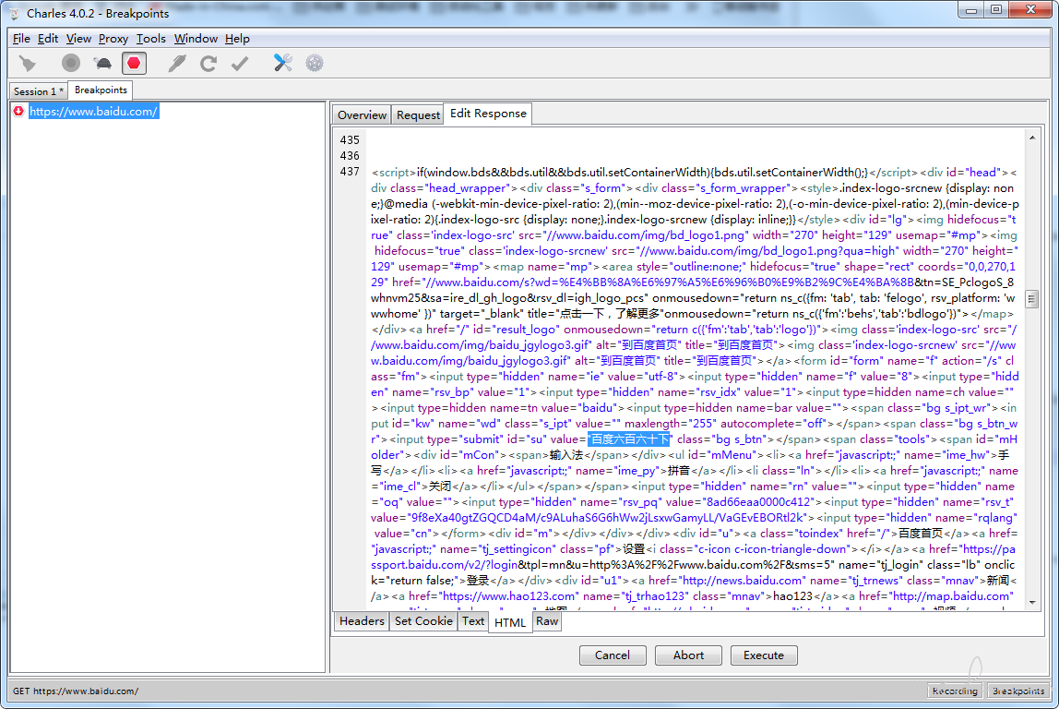Click the scrollbar up arrow in response editor
1059x709 pixels.
coord(1032,138)
